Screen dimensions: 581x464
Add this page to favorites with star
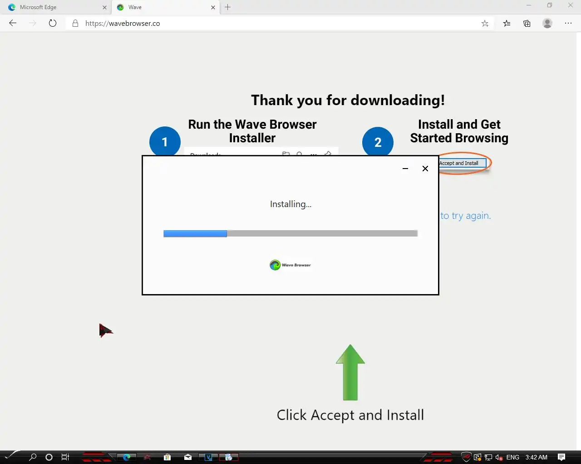pos(485,24)
